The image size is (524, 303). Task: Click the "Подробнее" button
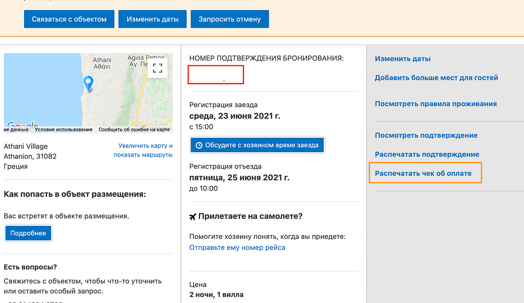click(28, 233)
